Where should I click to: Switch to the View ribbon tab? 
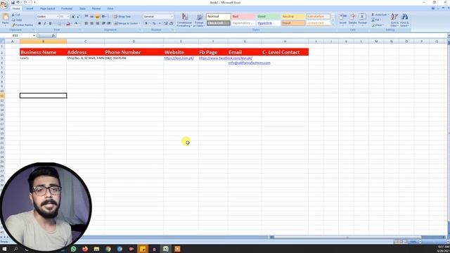[110, 8]
